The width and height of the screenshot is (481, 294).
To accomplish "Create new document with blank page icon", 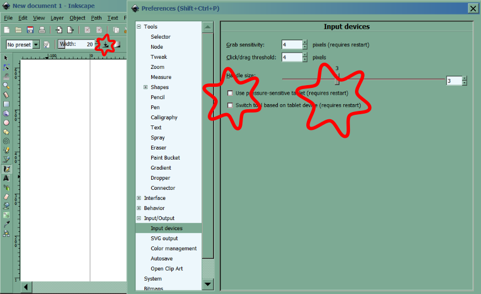I will [x=7, y=30].
